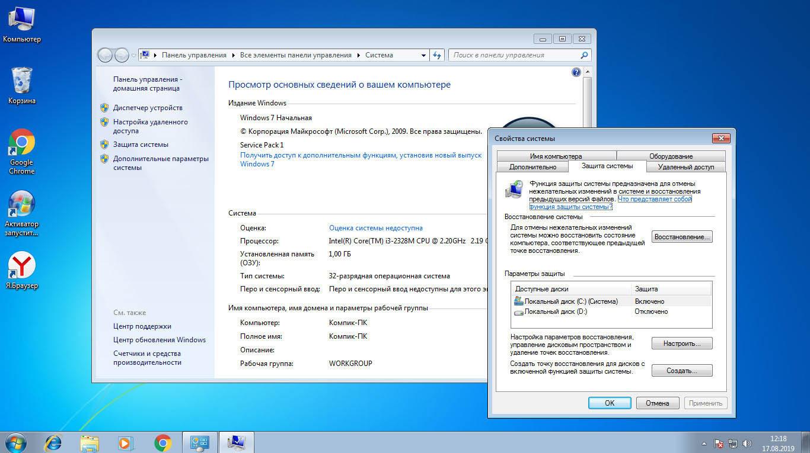Click the volume speaker tray icon
The width and height of the screenshot is (810, 453).
[x=747, y=443]
